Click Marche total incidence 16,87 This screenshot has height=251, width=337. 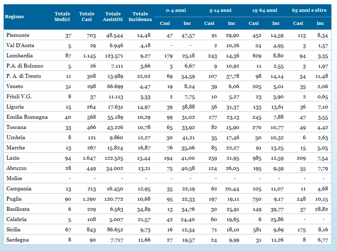144,148
